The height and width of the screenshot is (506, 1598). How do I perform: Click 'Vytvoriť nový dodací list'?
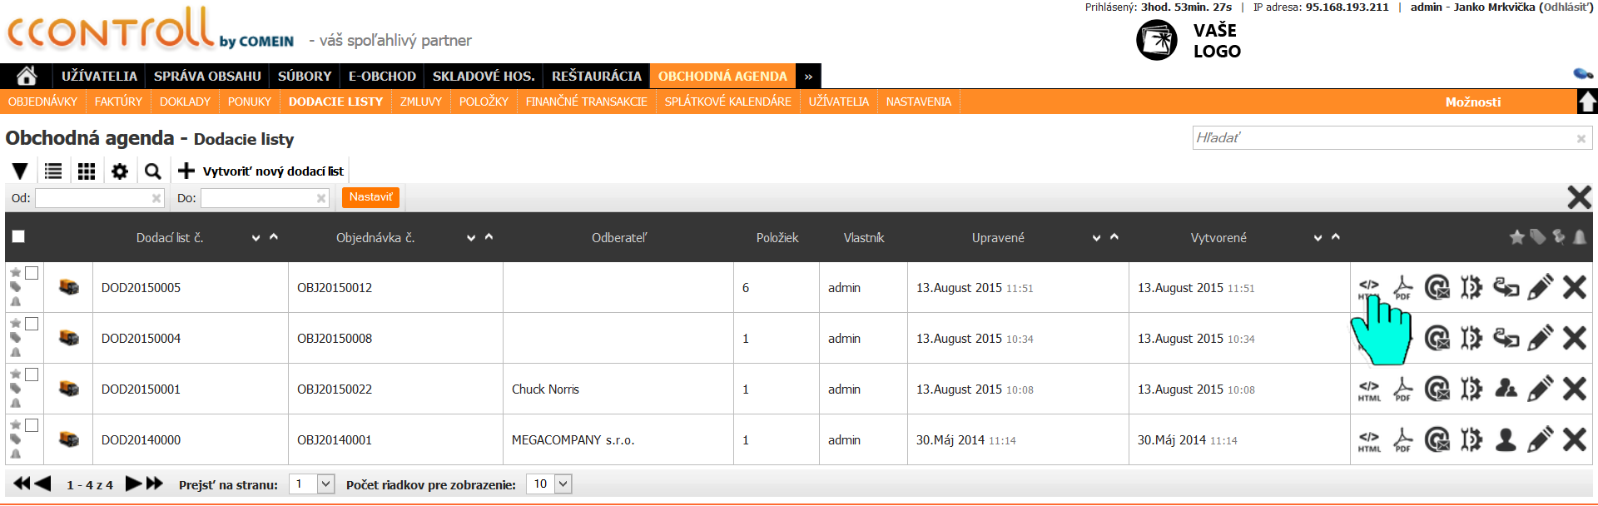tap(261, 171)
